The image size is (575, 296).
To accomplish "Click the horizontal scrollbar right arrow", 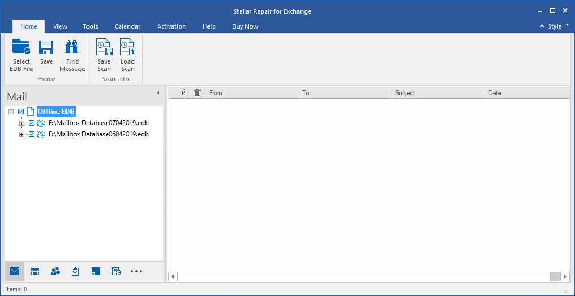I will tap(565, 276).
